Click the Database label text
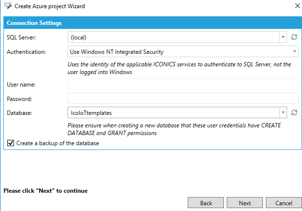 19,112
